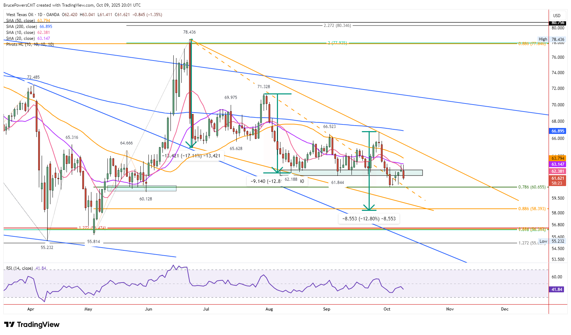The image size is (571, 335).
Task: Click the 0.886 (58.393) Fibonacci label
Action: tap(532, 209)
